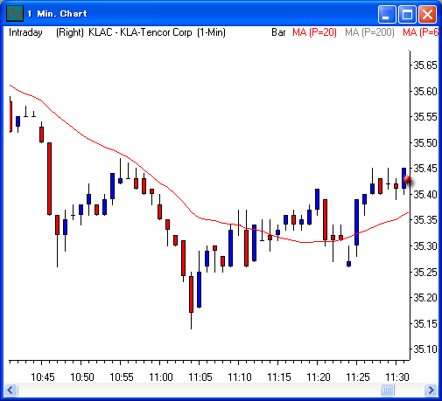Click the right scroll arrow on the horizontal scrollbar
442x401 pixels.
pos(431,390)
